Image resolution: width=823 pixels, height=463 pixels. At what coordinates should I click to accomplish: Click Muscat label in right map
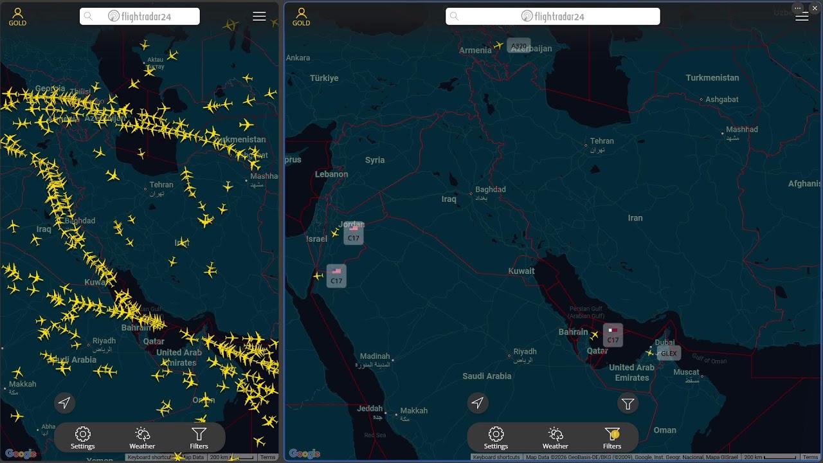point(686,372)
